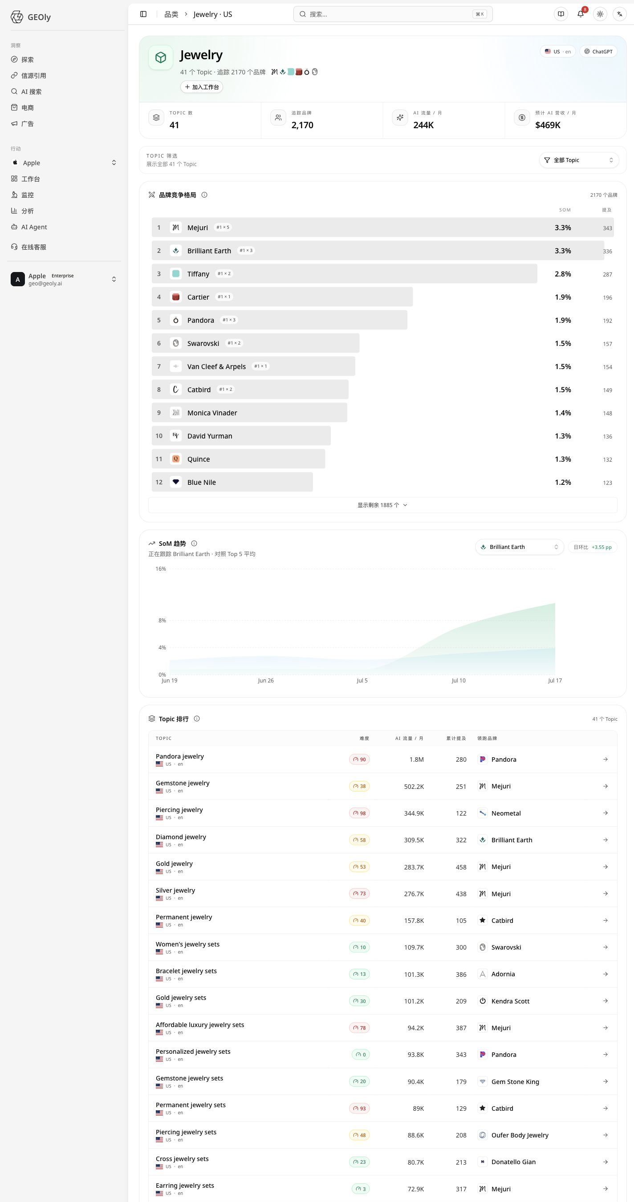Viewport: 634px width, 1202px height.
Task: Click the GEOly logo icon
Action: (17, 17)
